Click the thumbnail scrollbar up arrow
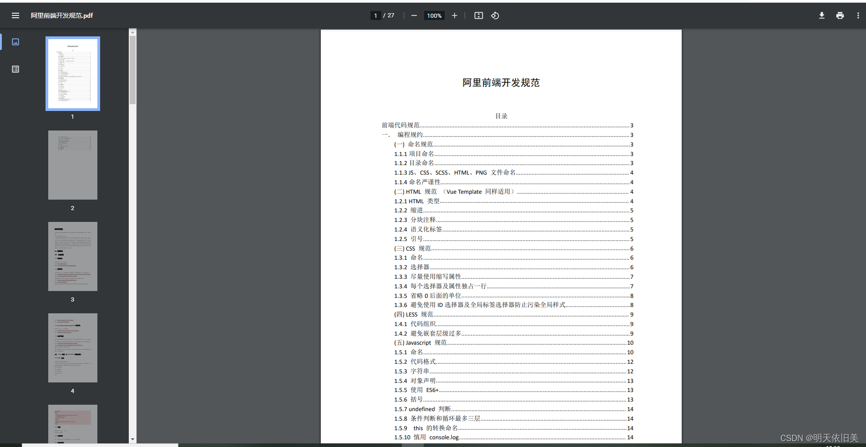The height and width of the screenshot is (447, 866). coord(132,32)
